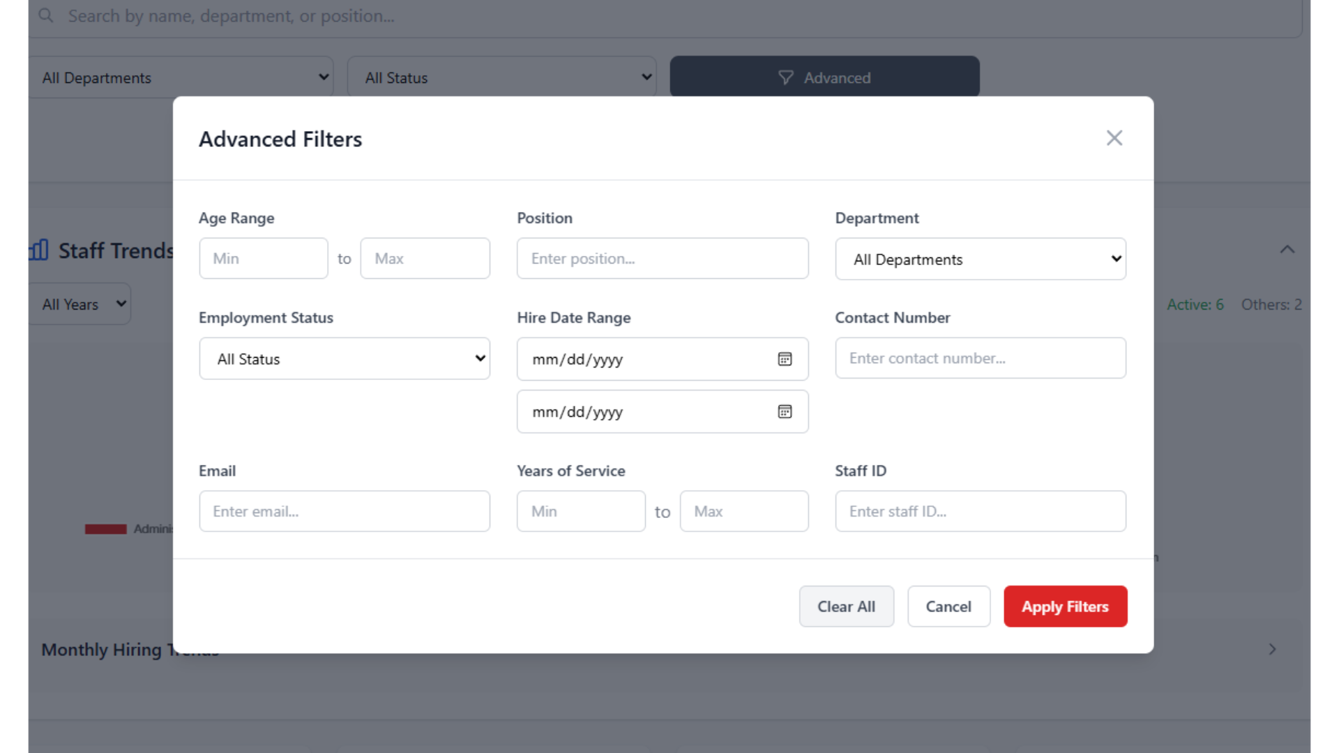The height and width of the screenshot is (753, 1339).
Task: Open the Department dropdown in the dialog
Action: click(980, 259)
